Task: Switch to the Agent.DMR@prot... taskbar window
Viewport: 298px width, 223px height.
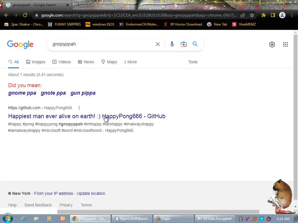Action: pos(132,219)
